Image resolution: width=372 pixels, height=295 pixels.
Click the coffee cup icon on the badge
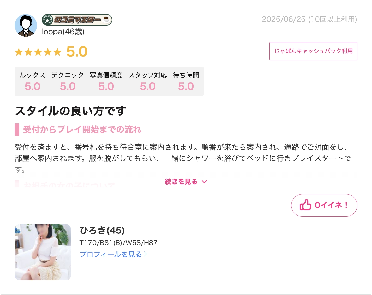coord(106,20)
